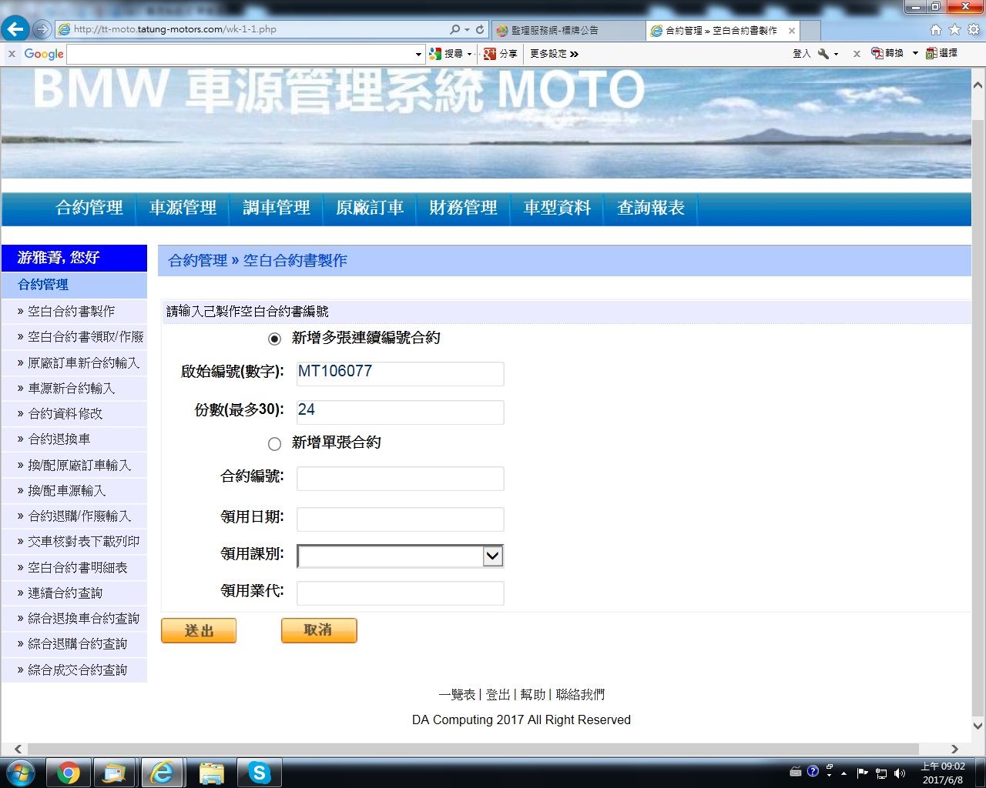The image size is (986, 788).
Task: Click the help question mark tray icon
Action: tap(813, 771)
